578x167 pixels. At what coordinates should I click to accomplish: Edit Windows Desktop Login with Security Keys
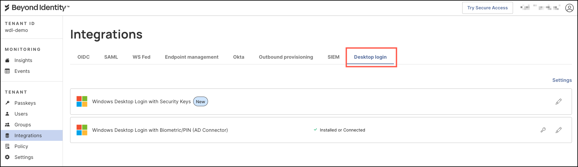559,101
